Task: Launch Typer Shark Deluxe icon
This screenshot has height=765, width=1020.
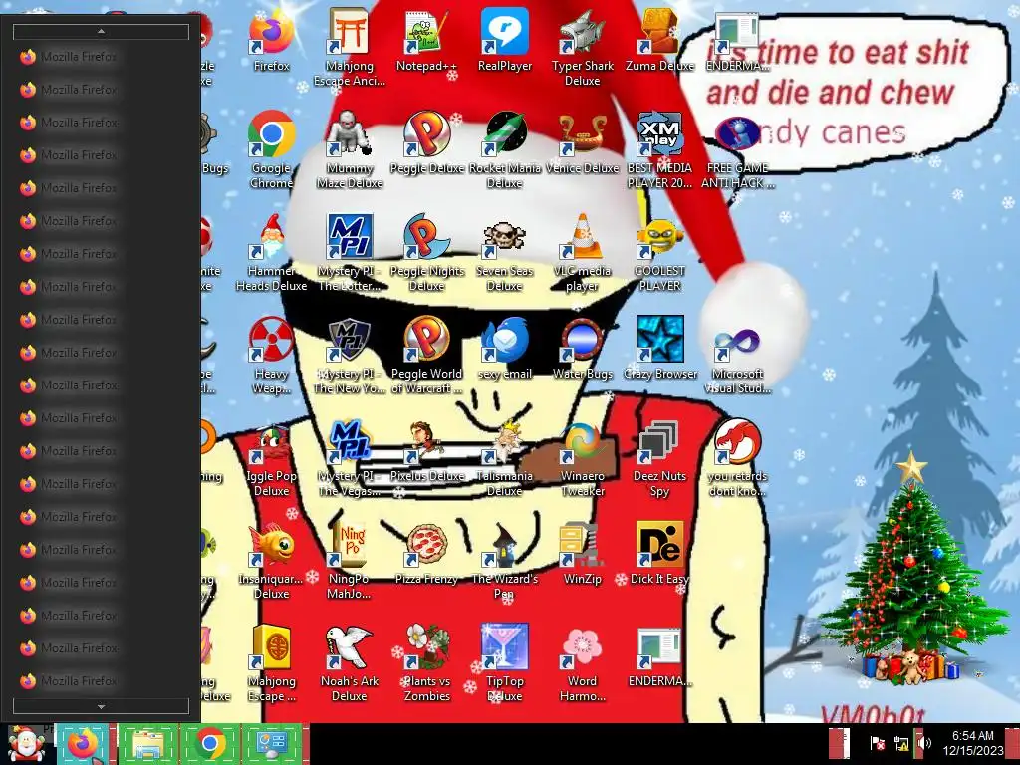Action: tap(582, 47)
